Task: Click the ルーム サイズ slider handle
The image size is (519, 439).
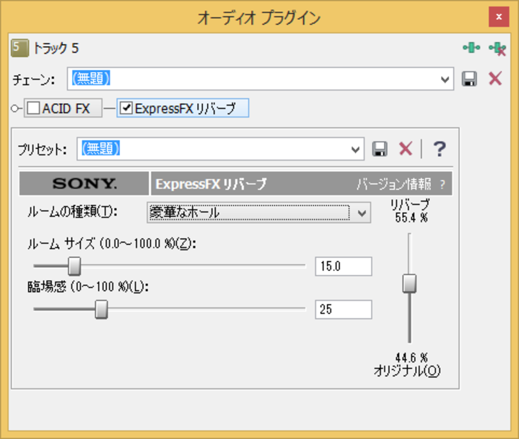Action: (75, 266)
